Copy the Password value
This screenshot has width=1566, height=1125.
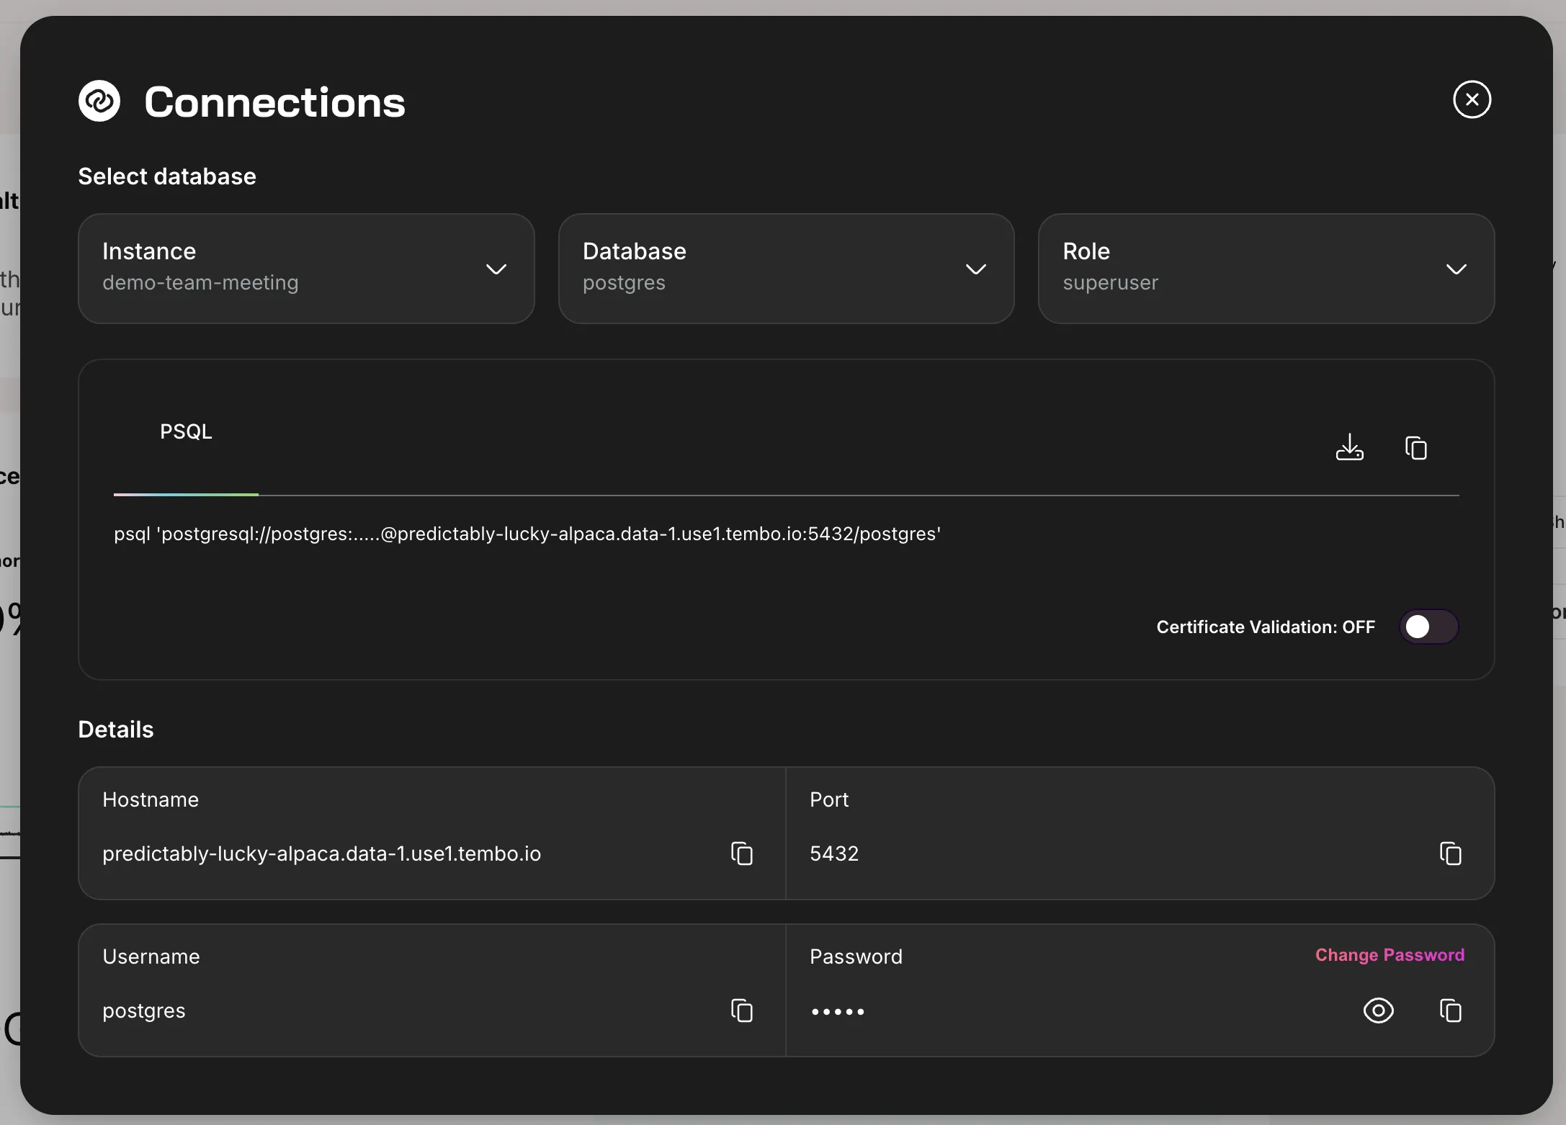tap(1450, 1010)
